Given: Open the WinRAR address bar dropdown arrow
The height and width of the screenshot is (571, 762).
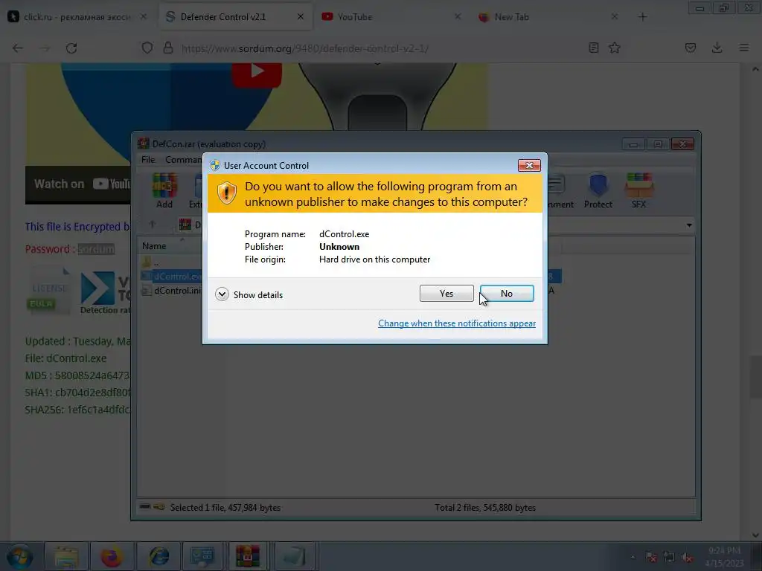Looking at the screenshot, I should coord(689,225).
